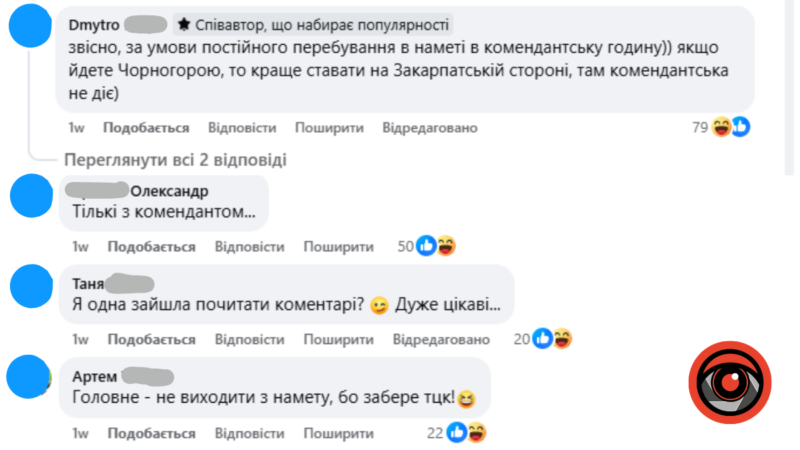Viewport: 800px width, 450px height.
Task: View edit history "Відредаговано" on Dmytro's comment
Action: 430,127
